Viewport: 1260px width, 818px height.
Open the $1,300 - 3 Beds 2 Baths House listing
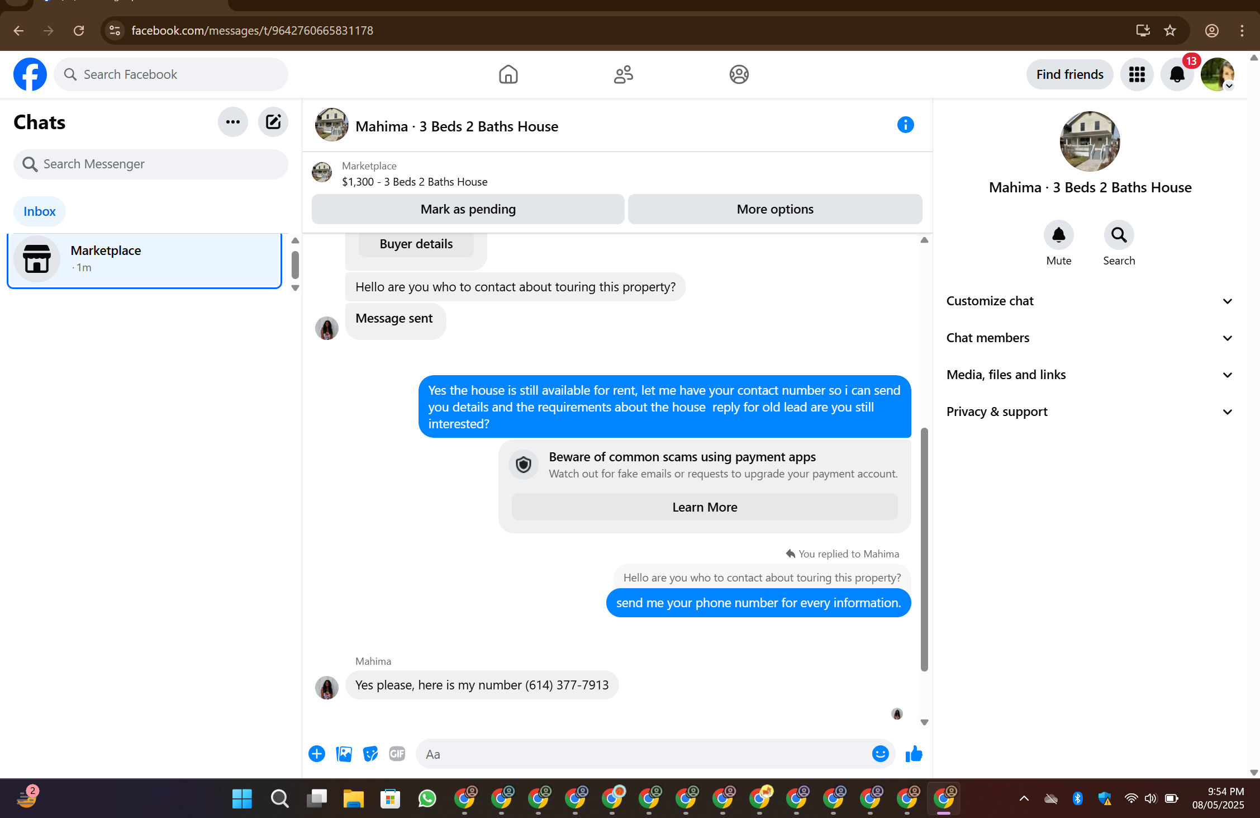tap(415, 182)
